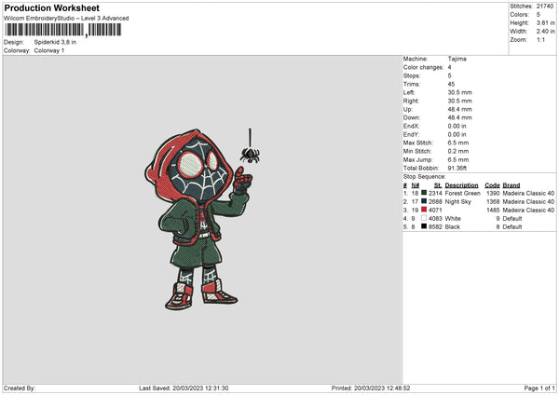The image size is (559, 395).
Task: Click the design name 'Spiderkid 3,8 in'
Action: pos(55,42)
